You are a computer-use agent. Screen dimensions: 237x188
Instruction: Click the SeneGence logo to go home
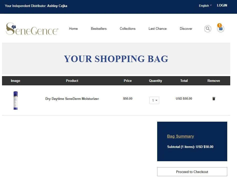tap(32, 29)
